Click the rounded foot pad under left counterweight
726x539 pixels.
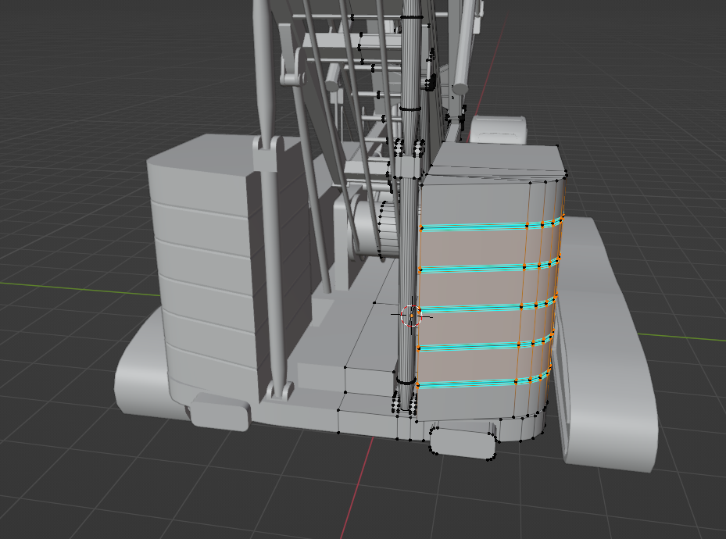221,412
